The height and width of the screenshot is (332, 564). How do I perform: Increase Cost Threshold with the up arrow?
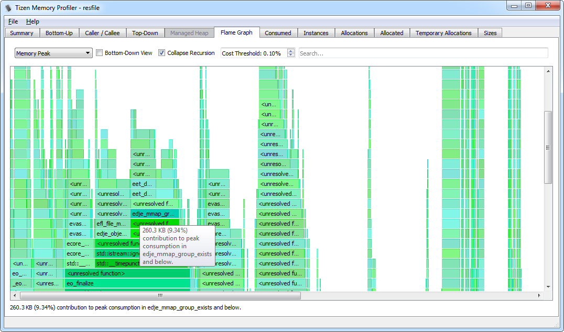(x=291, y=50)
